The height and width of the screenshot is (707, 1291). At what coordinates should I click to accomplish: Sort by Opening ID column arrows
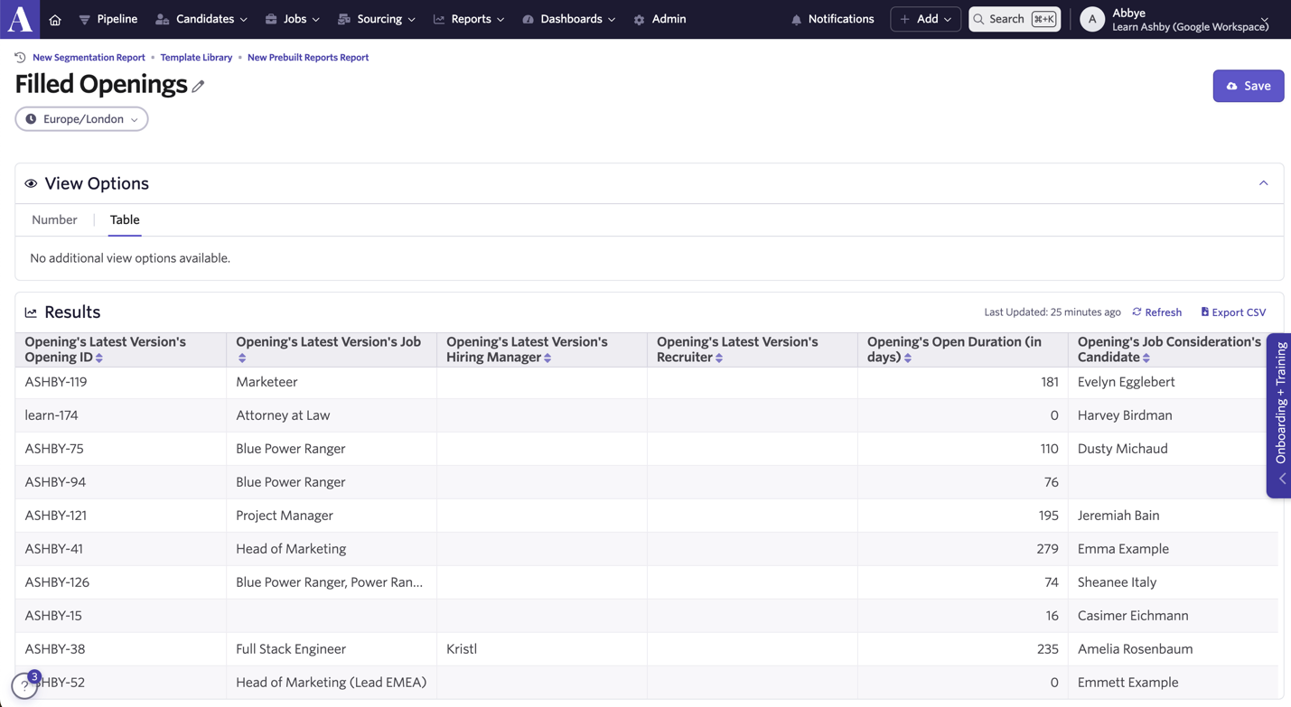[x=99, y=358]
